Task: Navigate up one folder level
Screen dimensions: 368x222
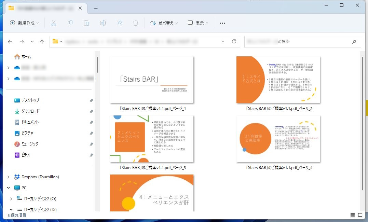Action: [42, 41]
